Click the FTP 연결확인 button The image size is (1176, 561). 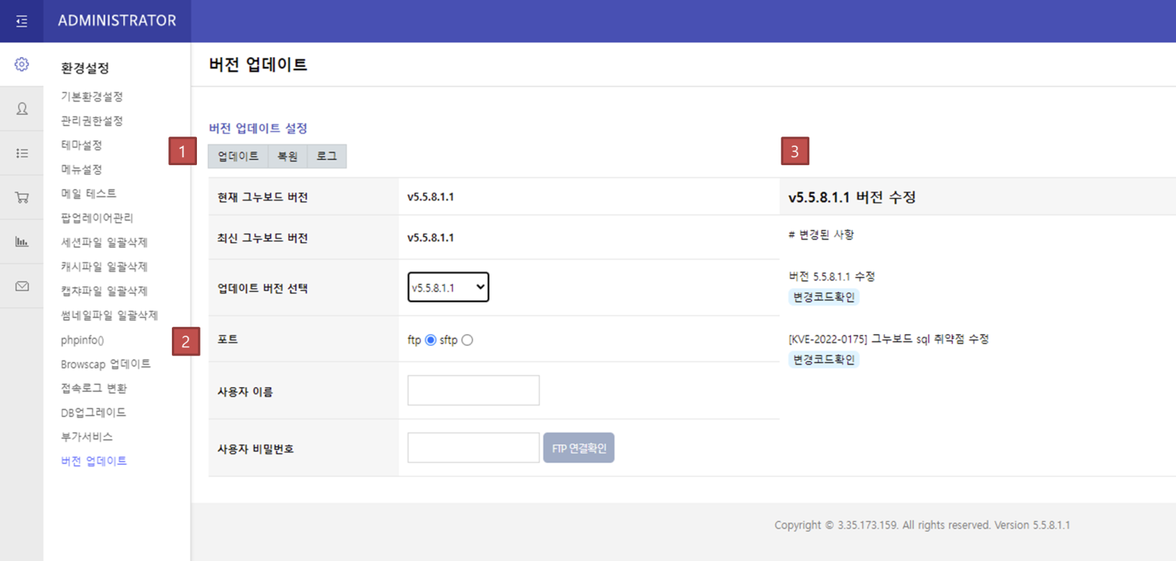tap(578, 448)
